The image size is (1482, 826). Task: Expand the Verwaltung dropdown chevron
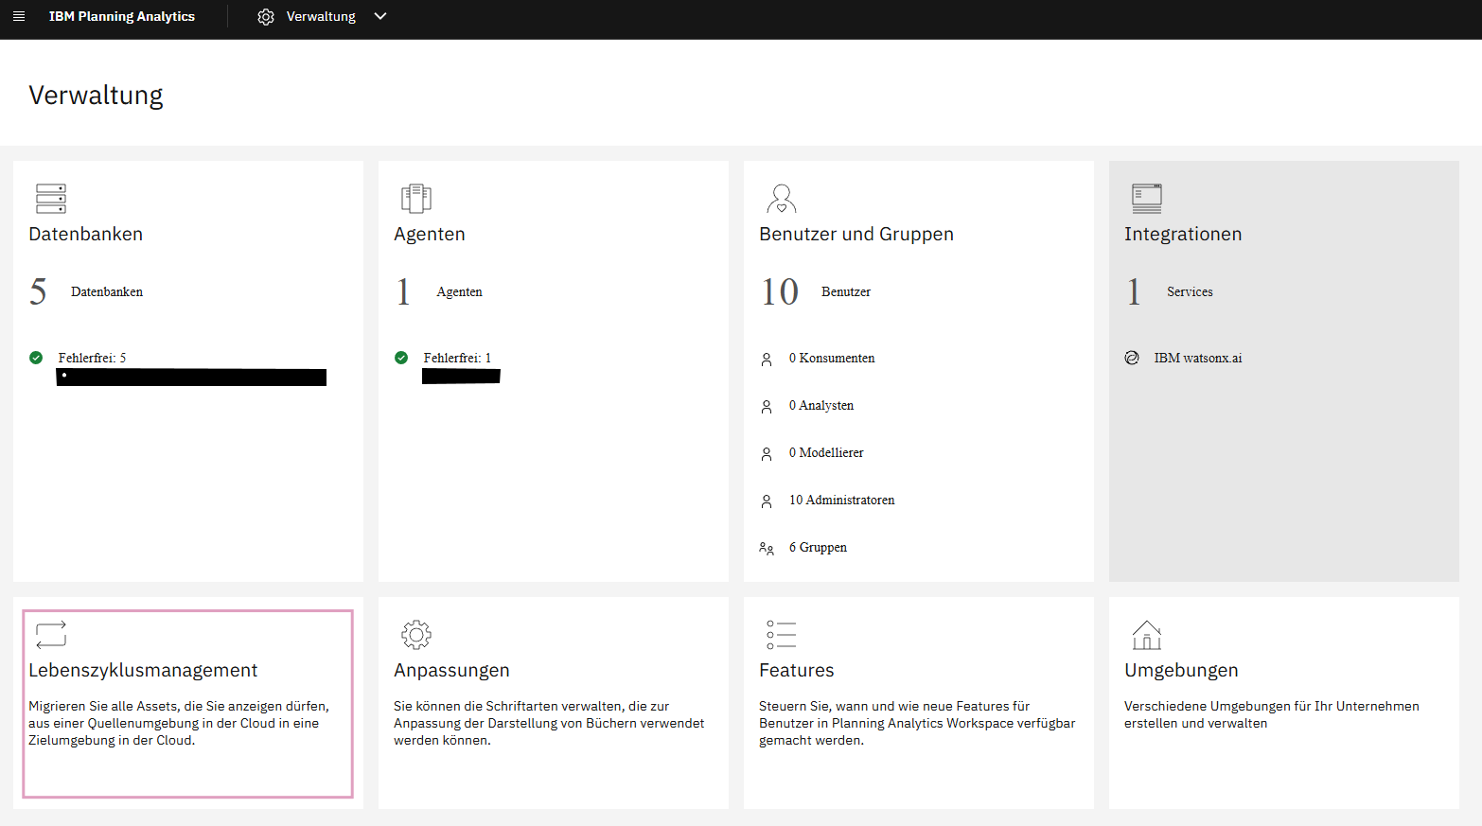pyautogui.click(x=380, y=16)
